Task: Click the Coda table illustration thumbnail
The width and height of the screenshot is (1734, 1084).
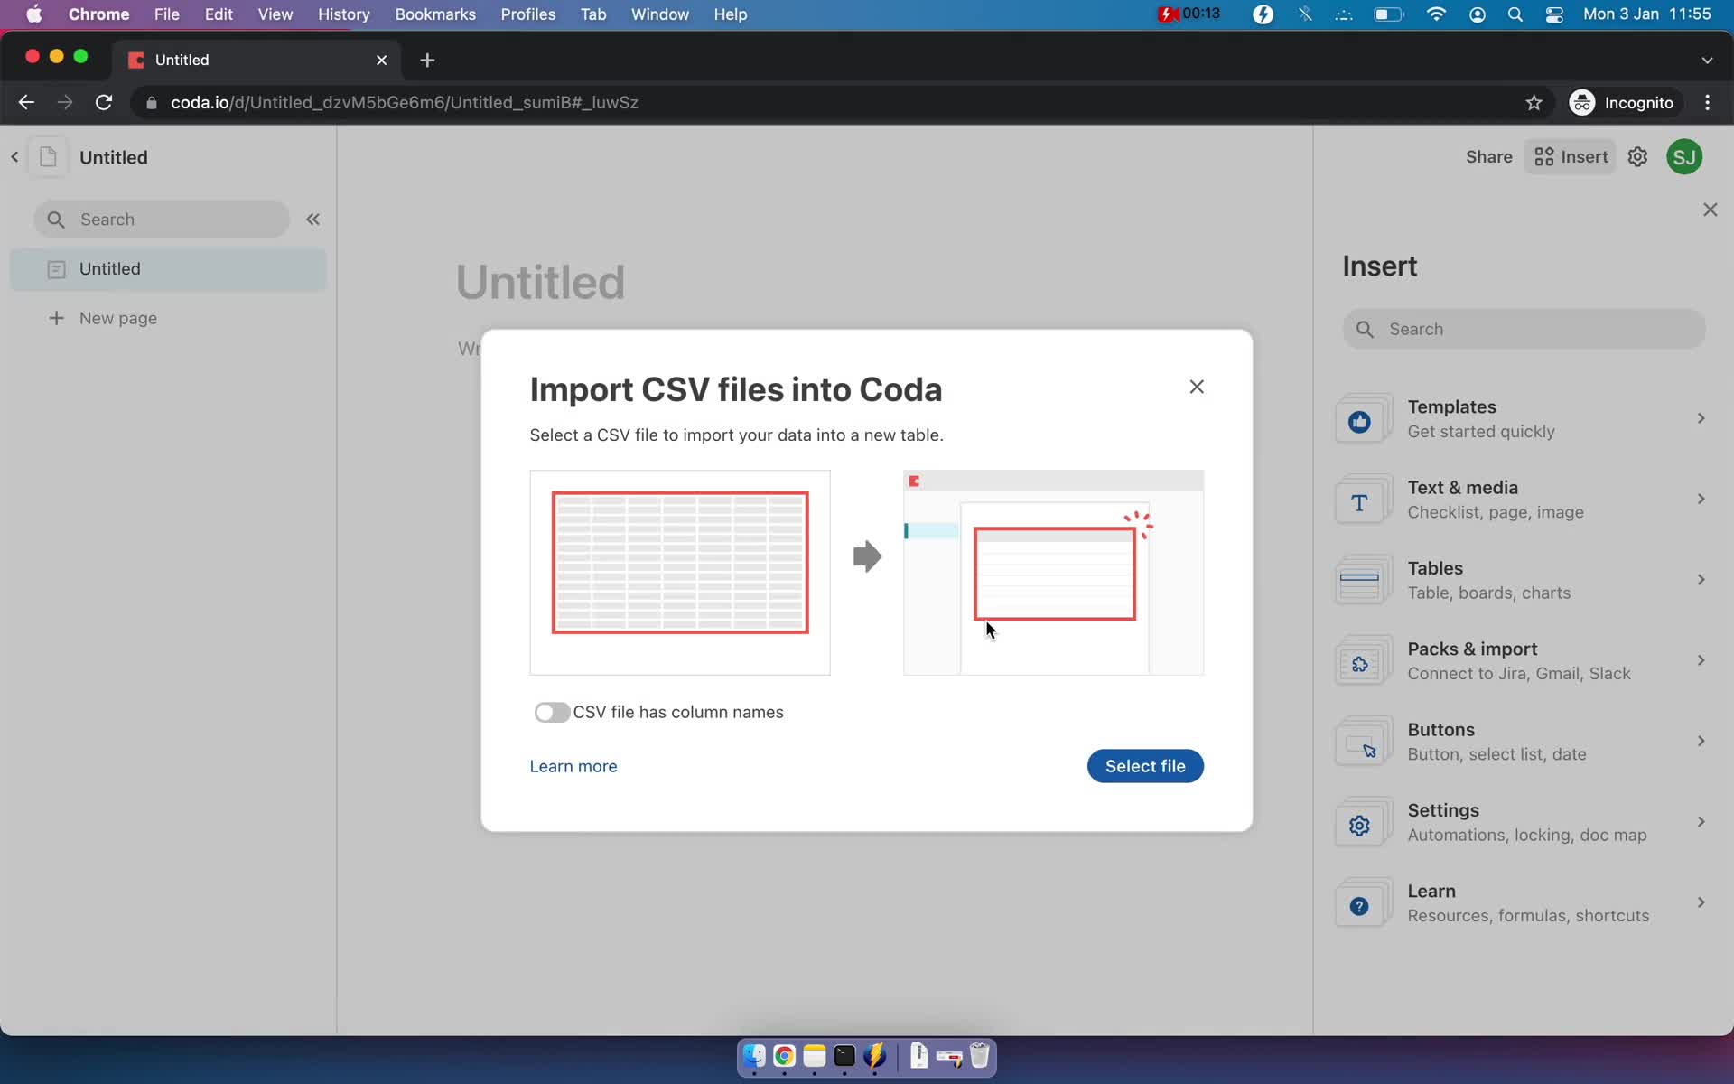Action: [1053, 573]
